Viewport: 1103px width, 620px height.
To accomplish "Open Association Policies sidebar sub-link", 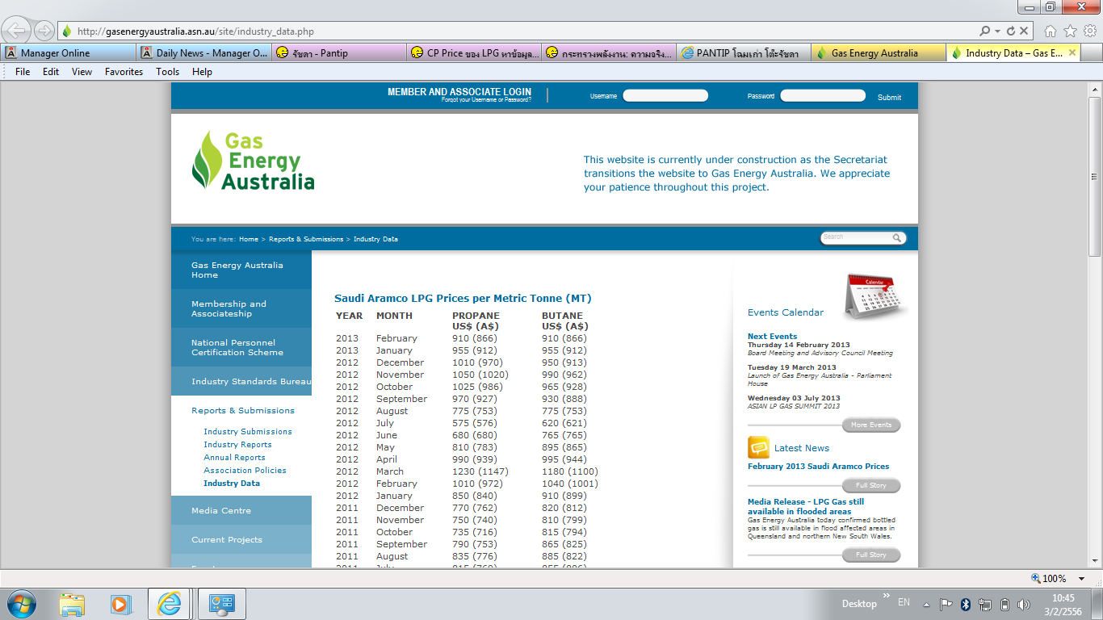I will 245,470.
